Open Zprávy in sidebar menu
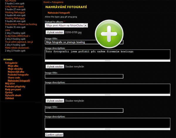 9,92
